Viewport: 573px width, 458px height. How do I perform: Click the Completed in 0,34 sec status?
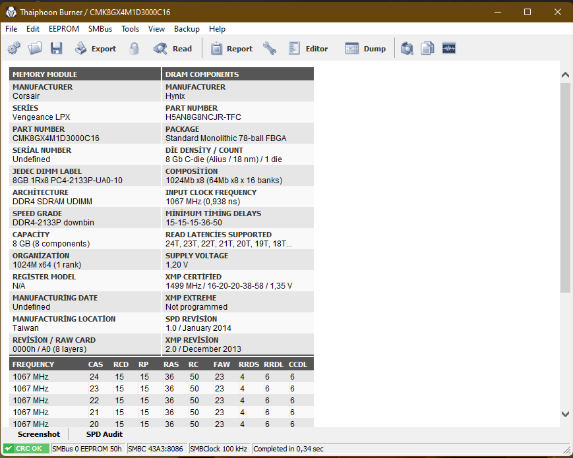tap(288, 449)
